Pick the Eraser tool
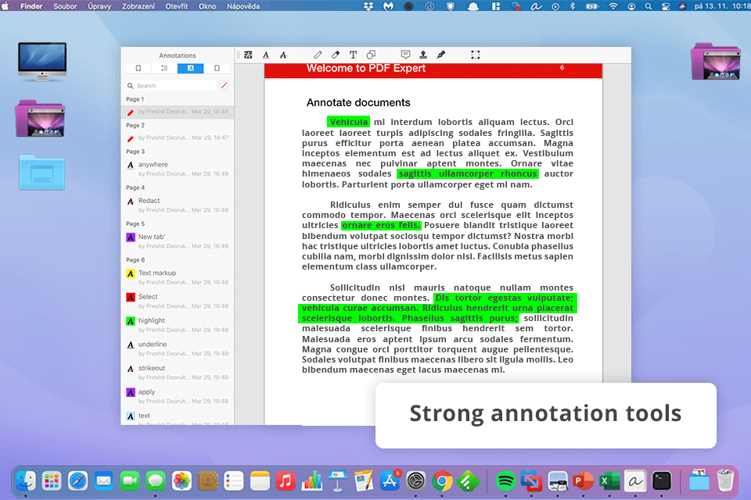 336,55
